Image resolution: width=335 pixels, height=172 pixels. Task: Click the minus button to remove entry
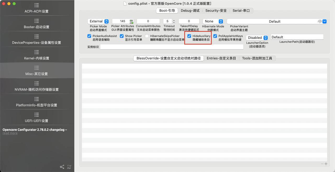[x=322, y=164]
